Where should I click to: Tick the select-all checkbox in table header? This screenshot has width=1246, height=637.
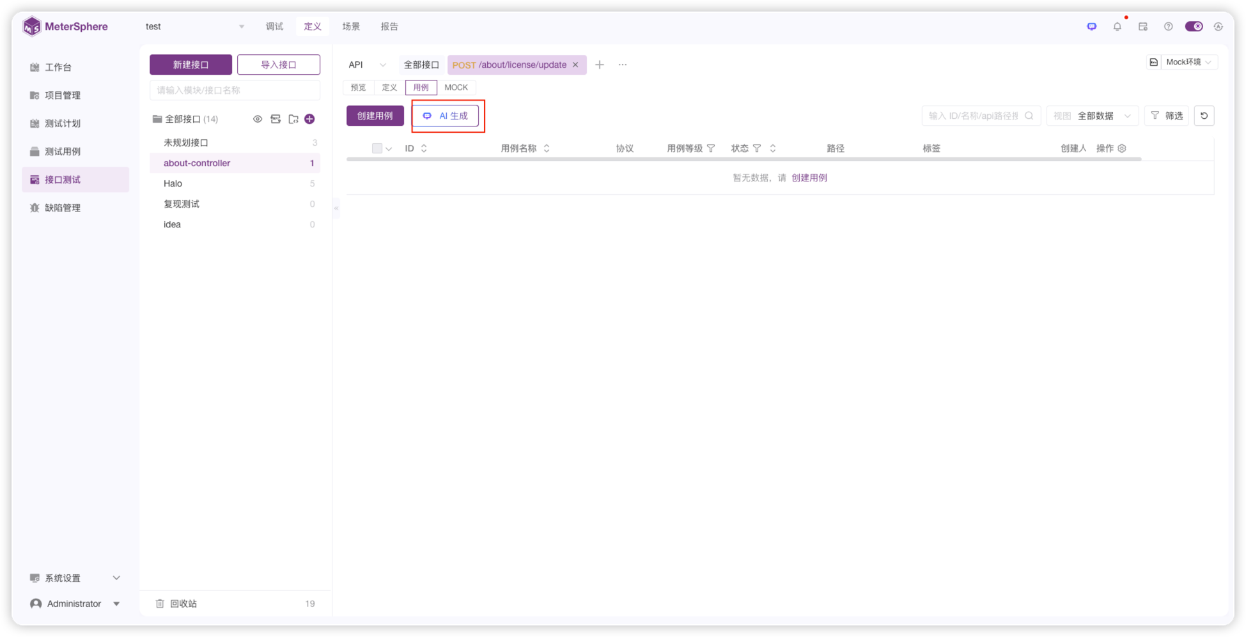(377, 148)
